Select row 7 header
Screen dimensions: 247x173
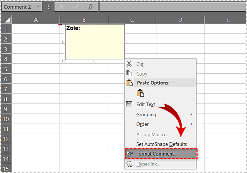pos(6,89)
